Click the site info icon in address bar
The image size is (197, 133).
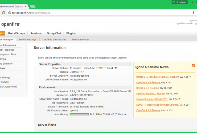10,13
